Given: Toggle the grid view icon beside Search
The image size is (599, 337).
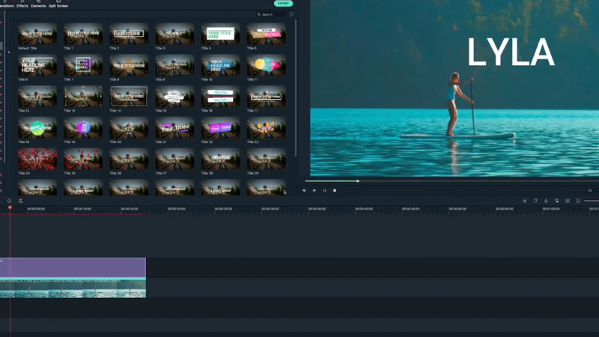Looking at the screenshot, I should click(x=291, y=14).
